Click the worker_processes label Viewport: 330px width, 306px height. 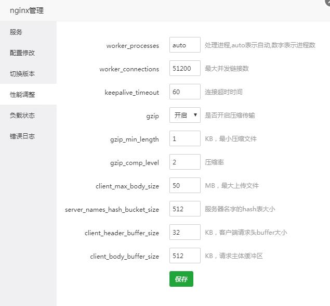click(x=133, y=46)
